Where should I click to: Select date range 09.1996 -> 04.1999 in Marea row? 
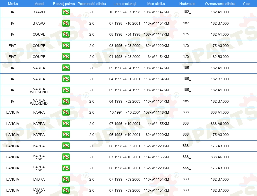125,68
